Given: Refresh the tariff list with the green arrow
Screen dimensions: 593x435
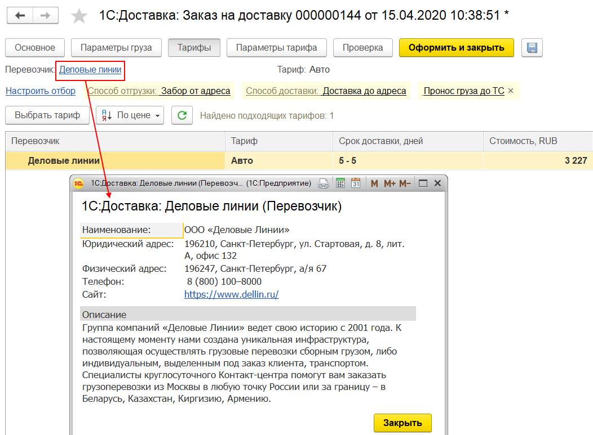Looking at the screenshot, I should [182, 115].
